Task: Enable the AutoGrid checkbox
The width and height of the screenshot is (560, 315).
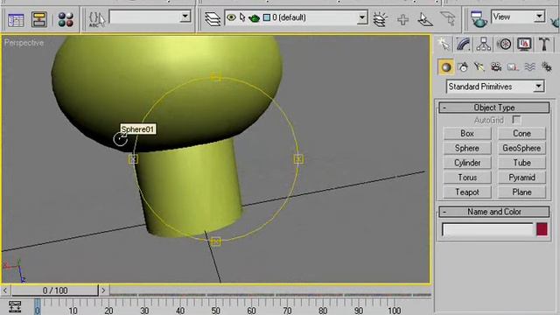Action: (516, 120)
